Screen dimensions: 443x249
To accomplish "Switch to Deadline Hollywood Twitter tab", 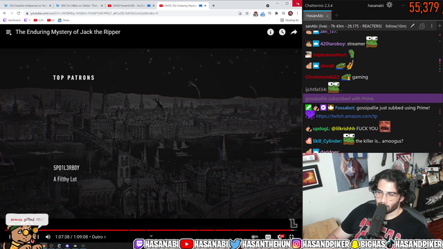I will coord(28,6).
